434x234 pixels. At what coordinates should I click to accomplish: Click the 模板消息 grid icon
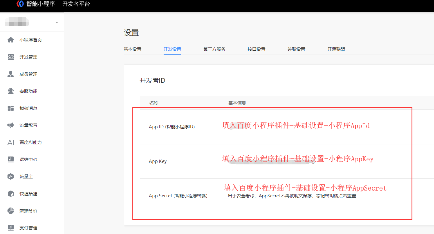pos(11,108)
